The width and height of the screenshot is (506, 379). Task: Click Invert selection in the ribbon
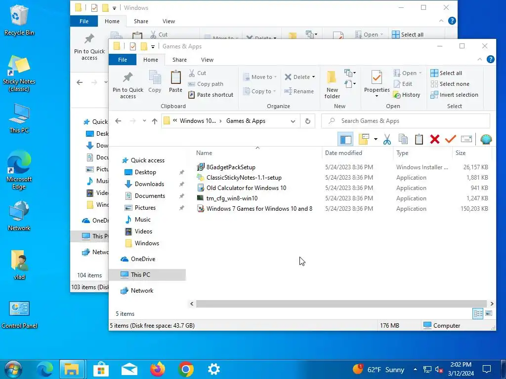click(455, 95)
